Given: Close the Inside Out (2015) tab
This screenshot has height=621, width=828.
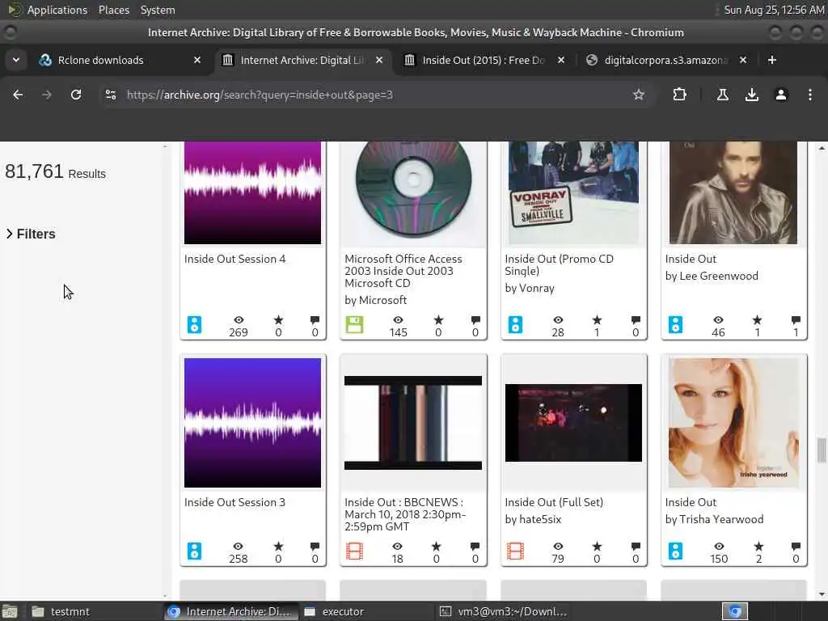Looking at the screenshot, I should click(x=561, y=60).
